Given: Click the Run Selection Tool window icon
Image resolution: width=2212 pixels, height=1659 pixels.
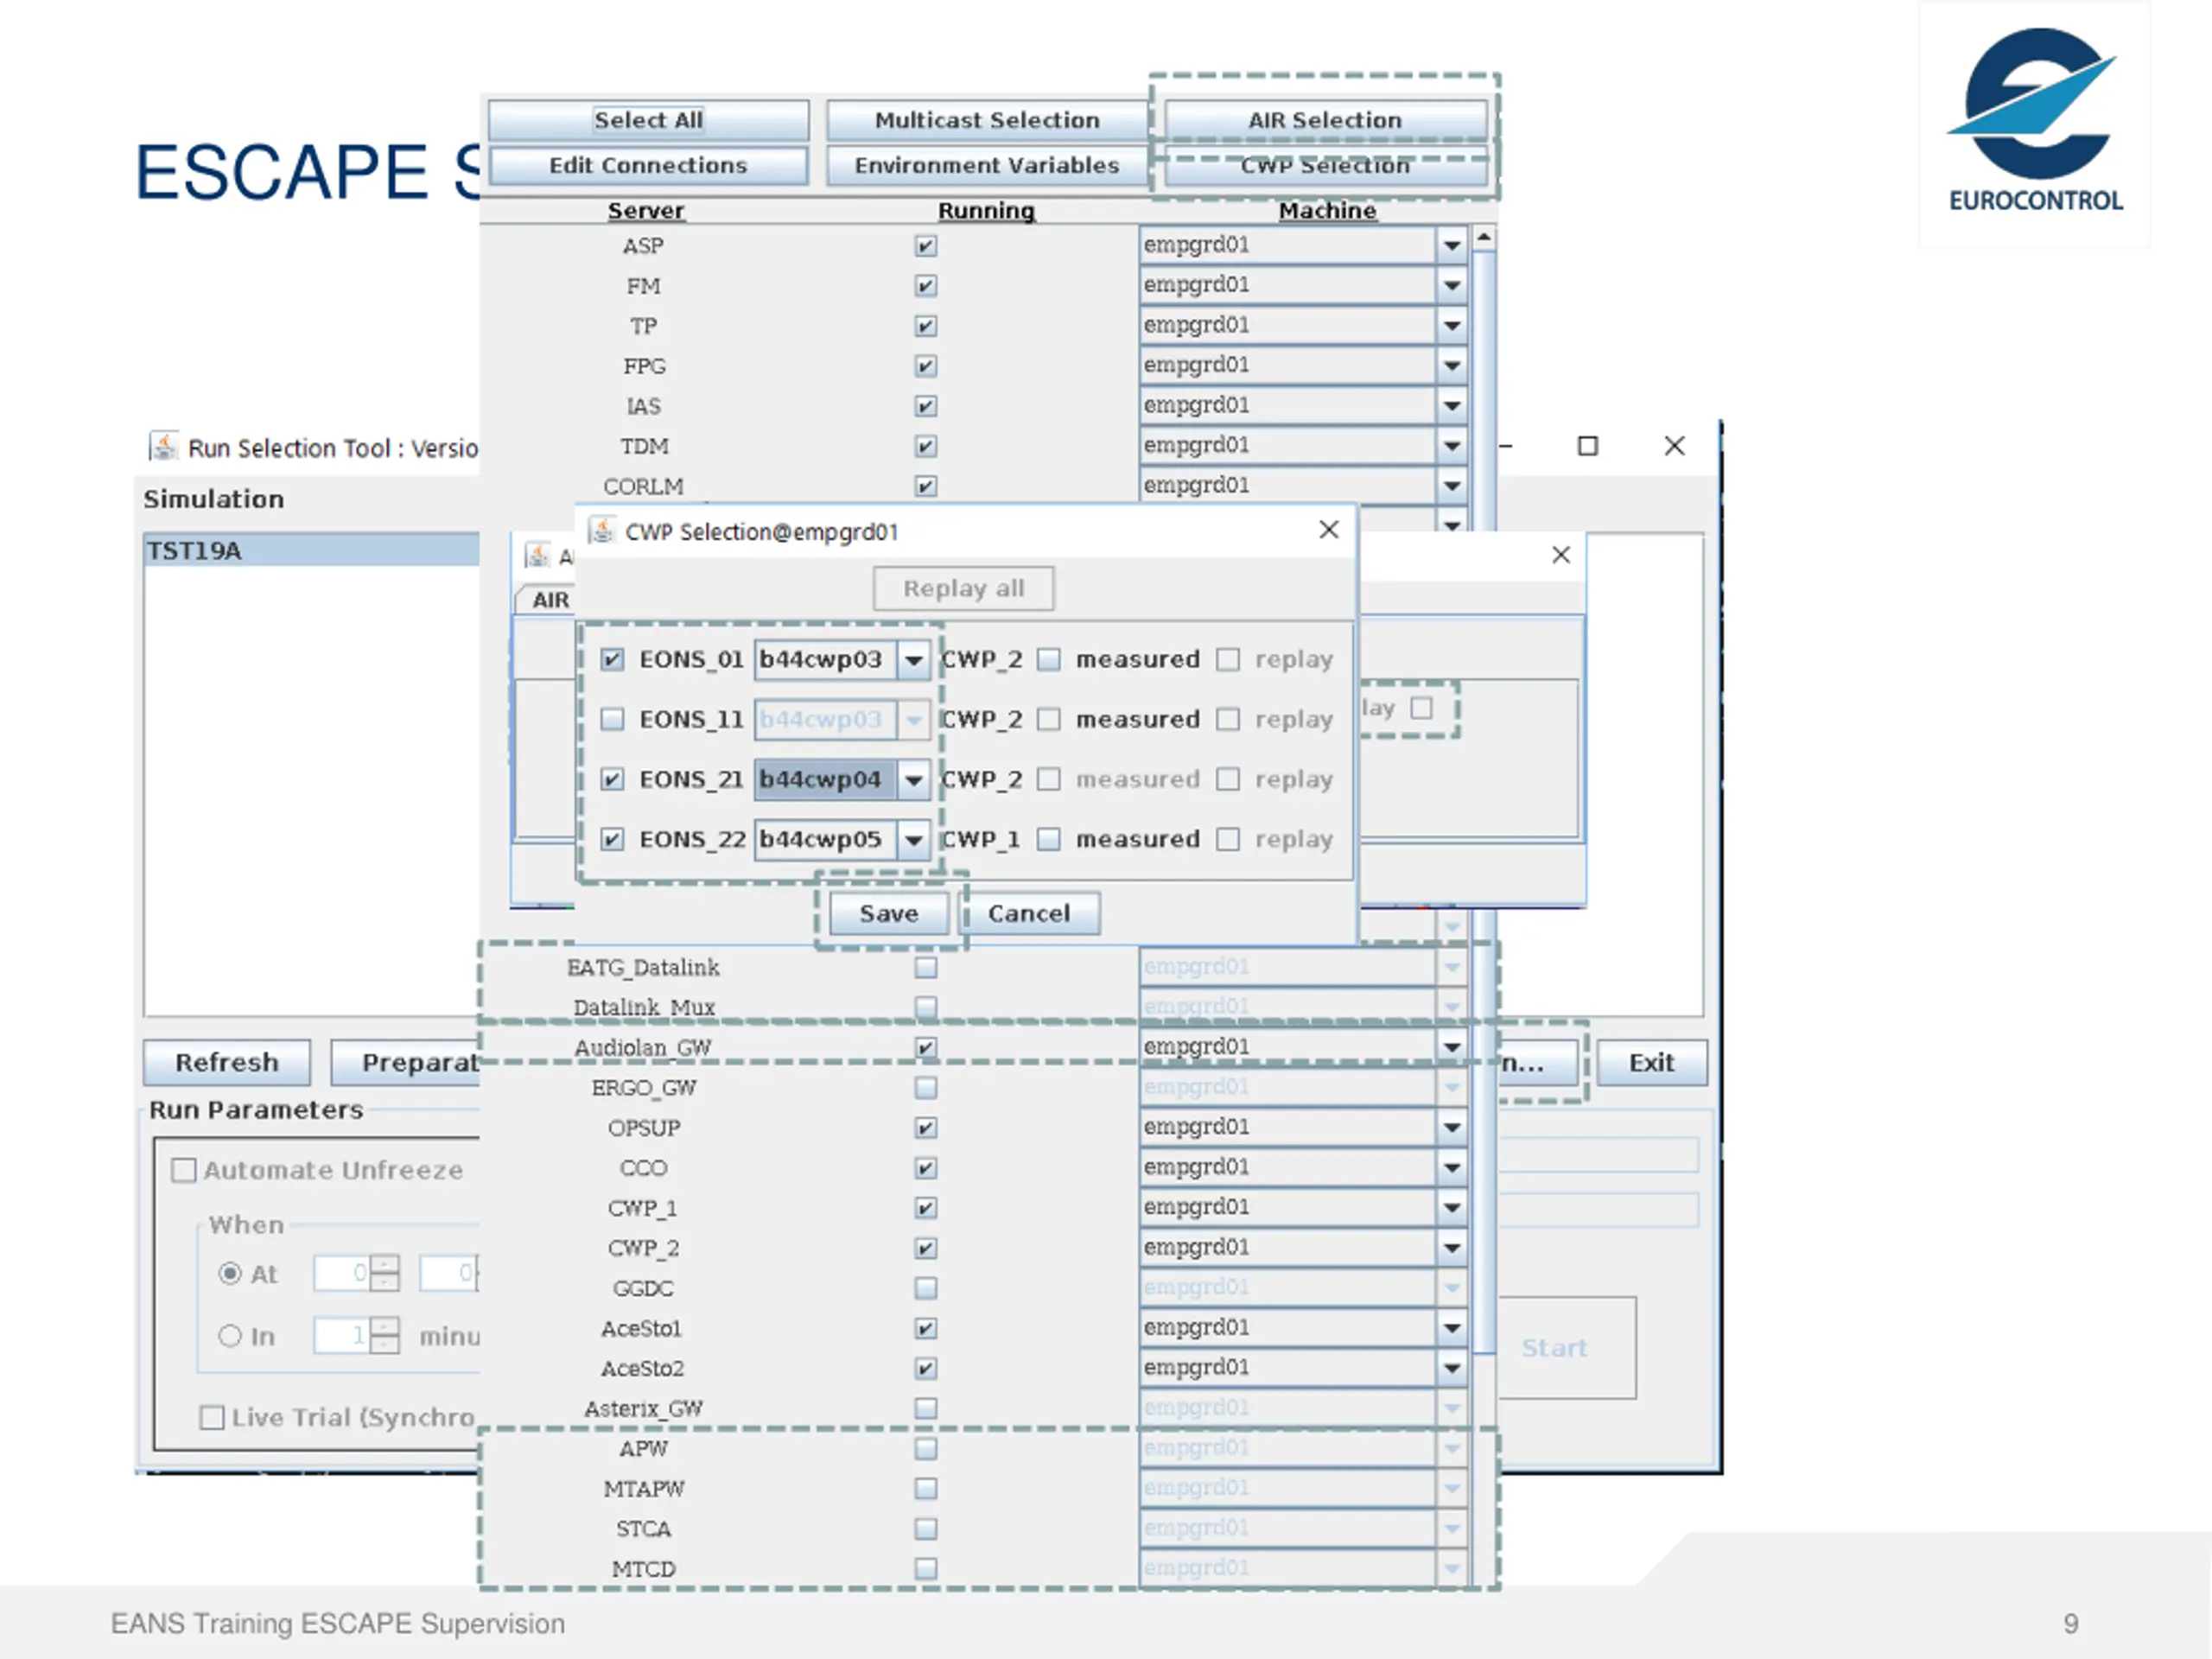Looking at the screenshot, I should point(163,447).
